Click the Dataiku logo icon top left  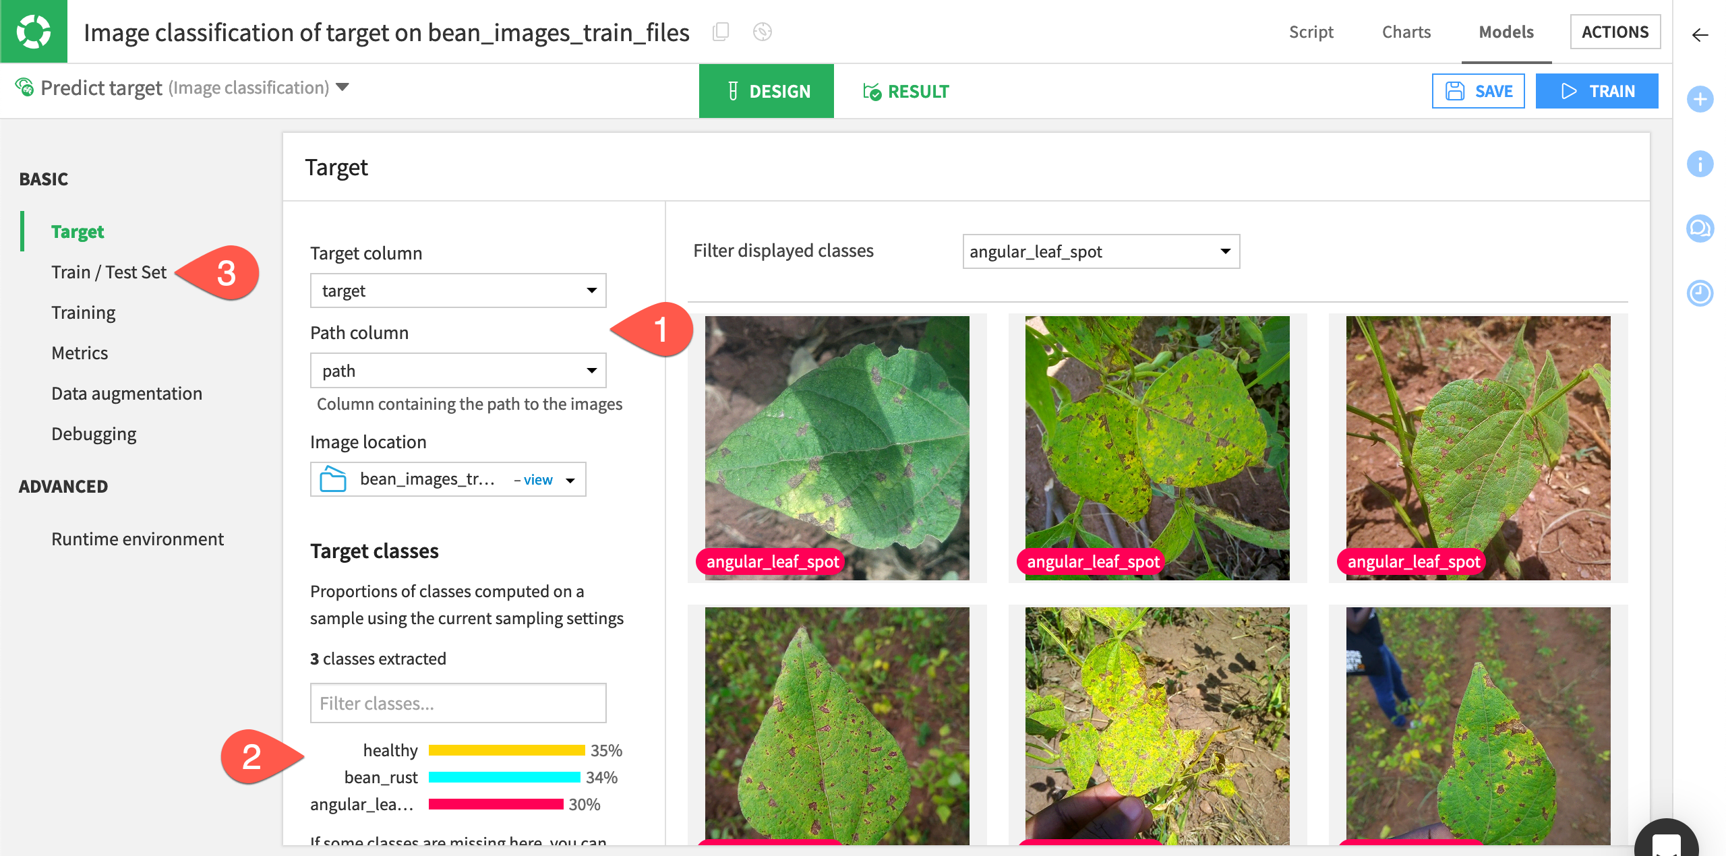34,30
